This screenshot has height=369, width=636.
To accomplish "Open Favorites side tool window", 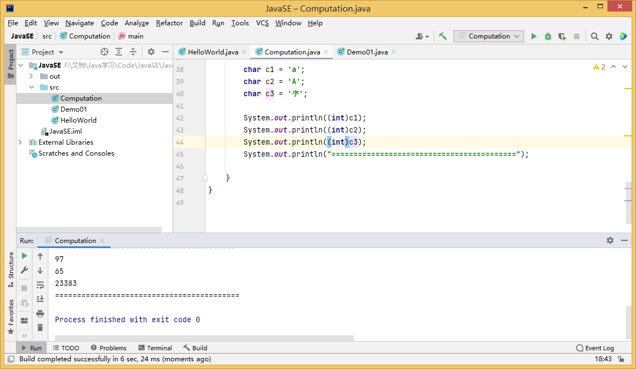I will click(x=10, y=317).
